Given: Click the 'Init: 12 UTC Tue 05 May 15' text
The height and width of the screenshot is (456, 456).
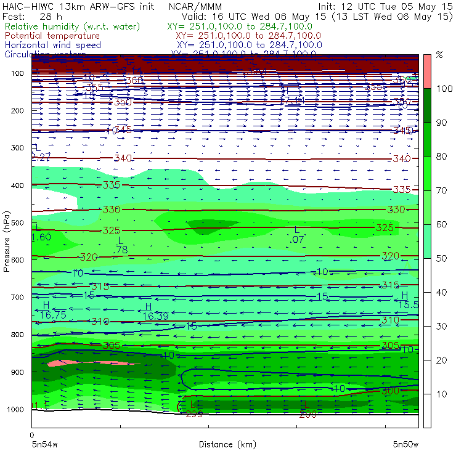Looking at the screenshot, I should pos(385,7).
